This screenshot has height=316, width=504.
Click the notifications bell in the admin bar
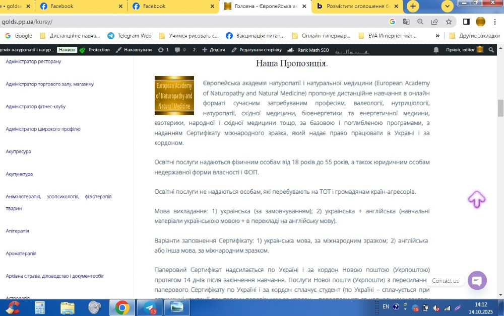point(435,50)
